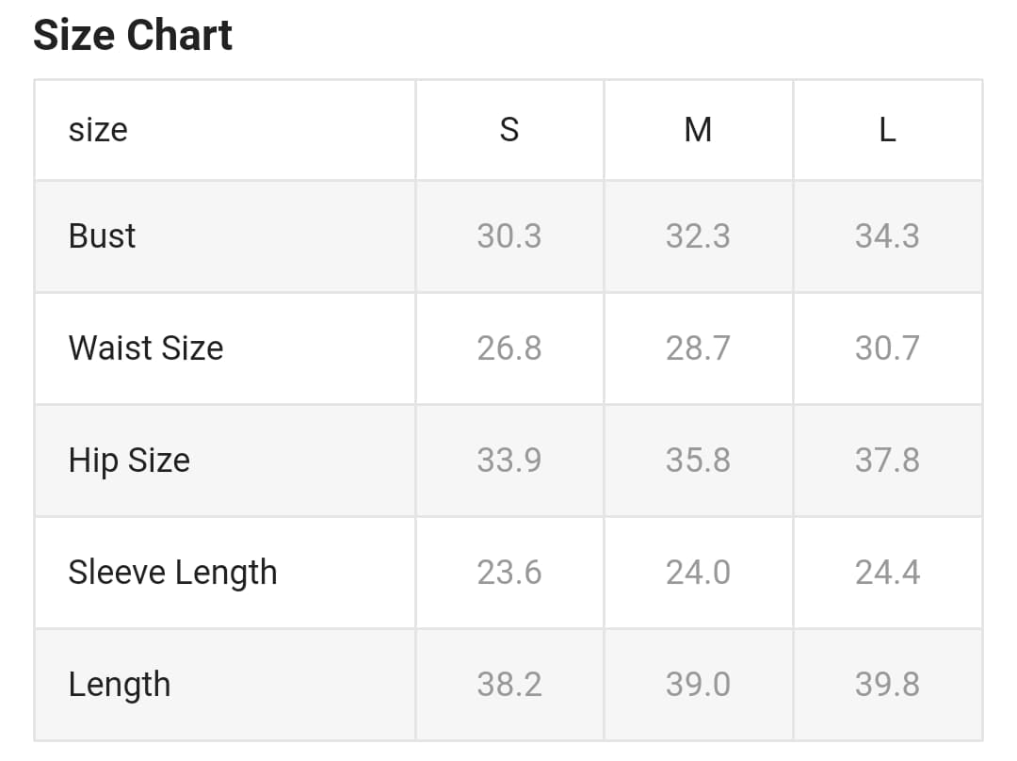Click Hip Size value 33.9
Screen dimensions: 1017x761
pyautogui.click(x=509, y=460)
